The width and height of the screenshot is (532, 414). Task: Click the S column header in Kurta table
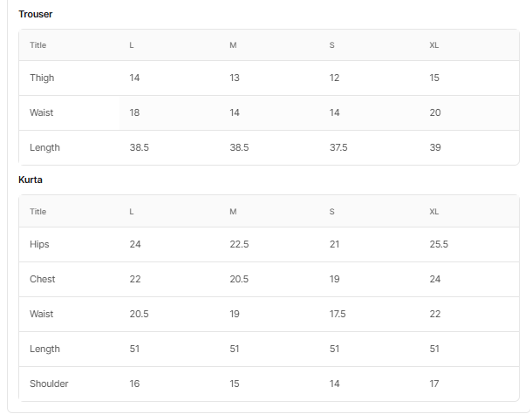[x=331, y=212]
